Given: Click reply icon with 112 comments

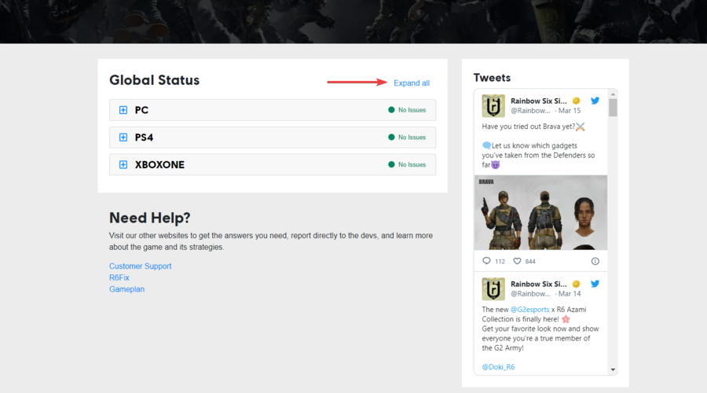Looking at the screenshot, I should click(x=486, y=261).
